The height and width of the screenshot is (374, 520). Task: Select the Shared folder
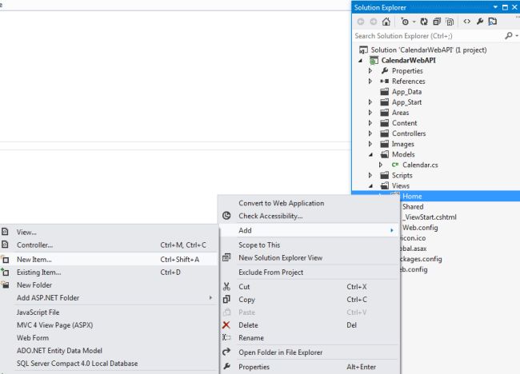tap(413, 207)
